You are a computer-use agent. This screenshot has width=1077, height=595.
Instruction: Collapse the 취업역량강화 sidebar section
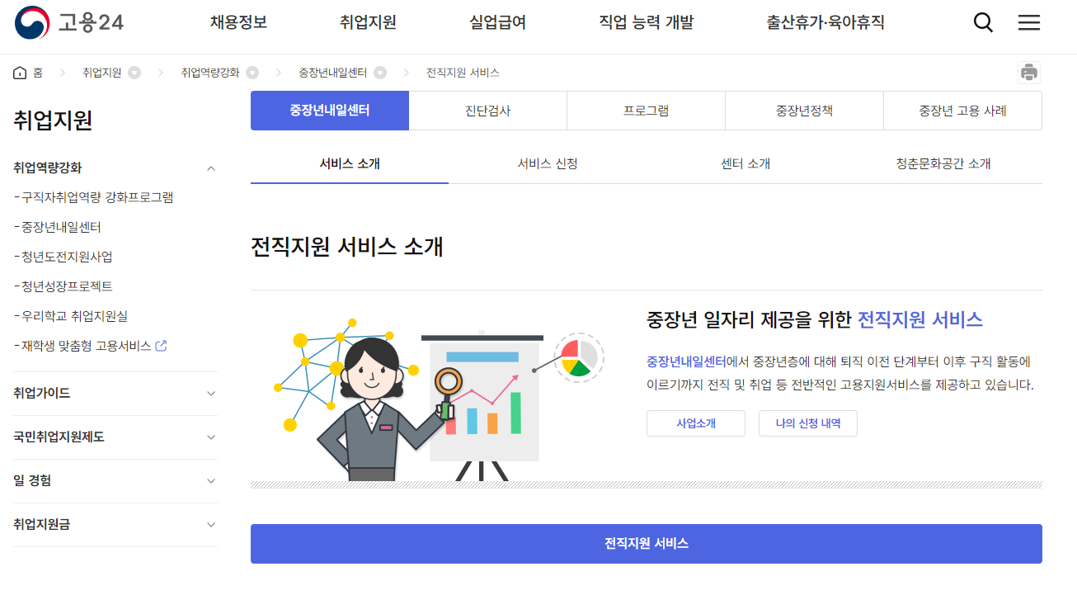point(211,168)
